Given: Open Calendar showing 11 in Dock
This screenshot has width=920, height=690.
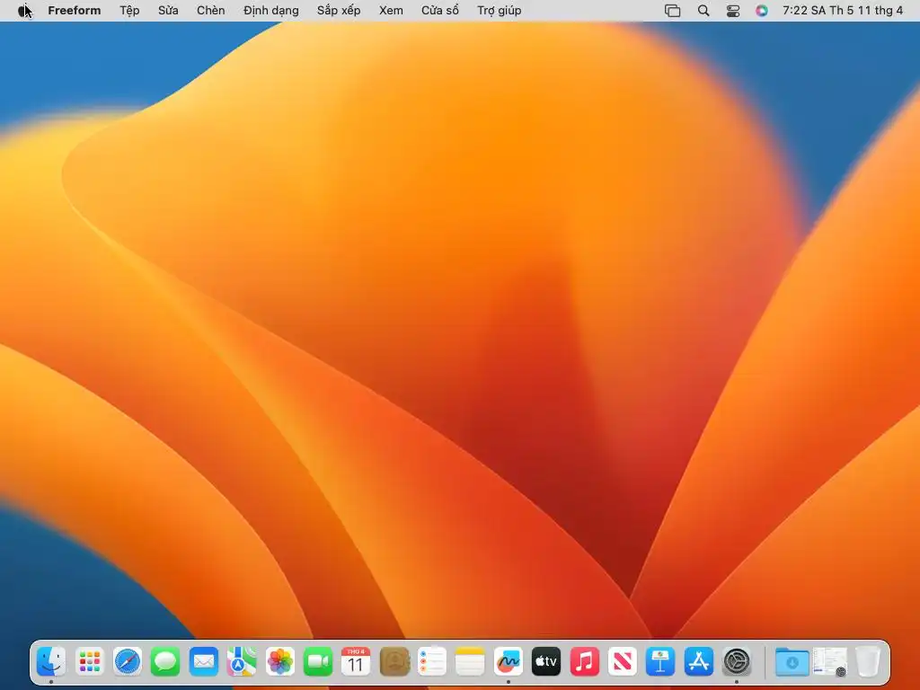Looking at the screenshot, I should pos(356,662).
